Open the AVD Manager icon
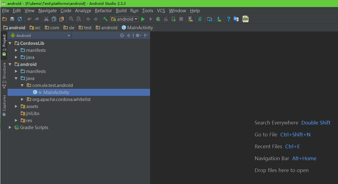The width and height of the screenshot is (338, 184). 191,19
